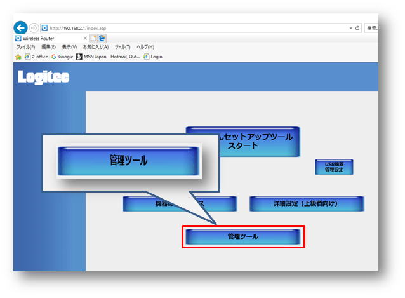Click the Logitec logo
Screen dimensions: 405x298
click(x=43, y=77)
